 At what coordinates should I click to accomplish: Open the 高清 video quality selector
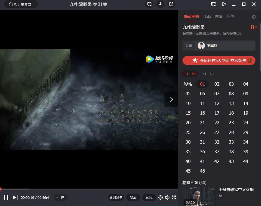pyautogui.click(x=133, y=197)
